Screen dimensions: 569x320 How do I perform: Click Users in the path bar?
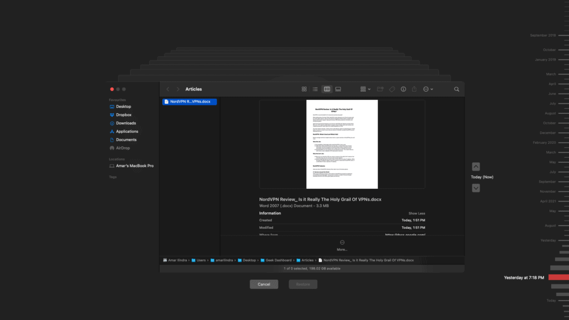pyautogui.click(x=198, y=260)
